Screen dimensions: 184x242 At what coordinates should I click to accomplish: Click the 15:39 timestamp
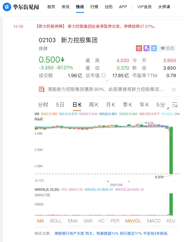(18, 26)
